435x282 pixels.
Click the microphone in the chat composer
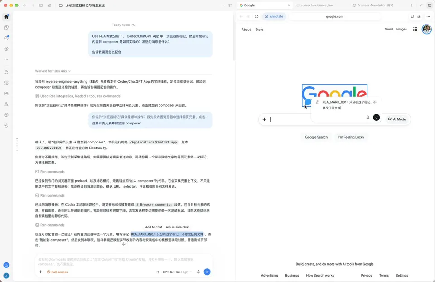(198, 272)
